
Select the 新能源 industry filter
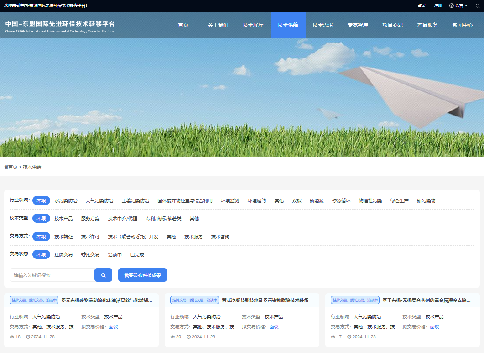[x=317, y=200]
